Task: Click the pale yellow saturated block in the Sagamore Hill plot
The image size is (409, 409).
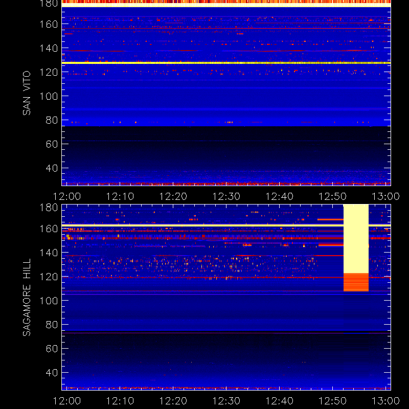Action: click(356, 239)
